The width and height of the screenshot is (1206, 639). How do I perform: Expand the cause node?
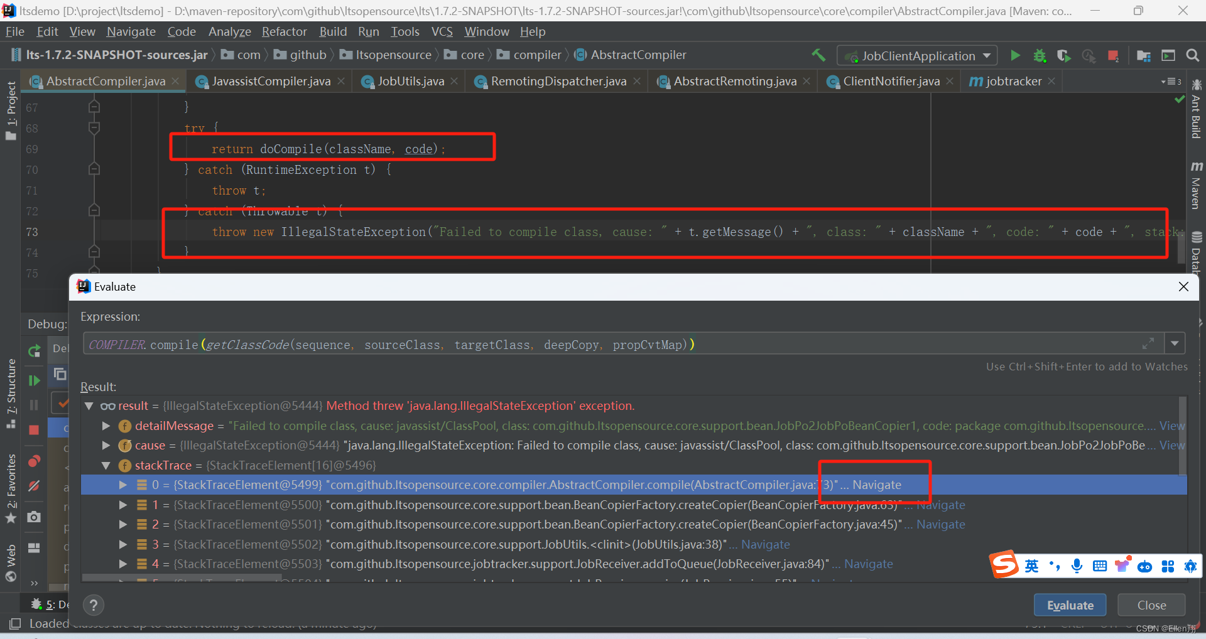[106, 446]
